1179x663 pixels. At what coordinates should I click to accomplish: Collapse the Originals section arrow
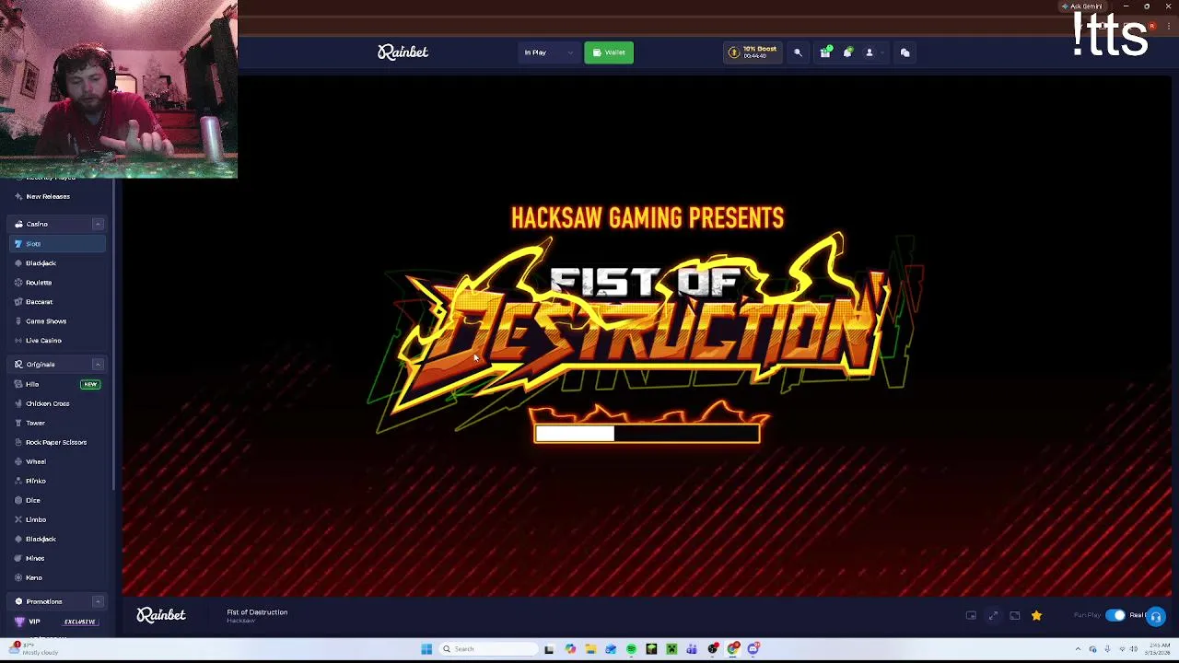tap(98, 364)
